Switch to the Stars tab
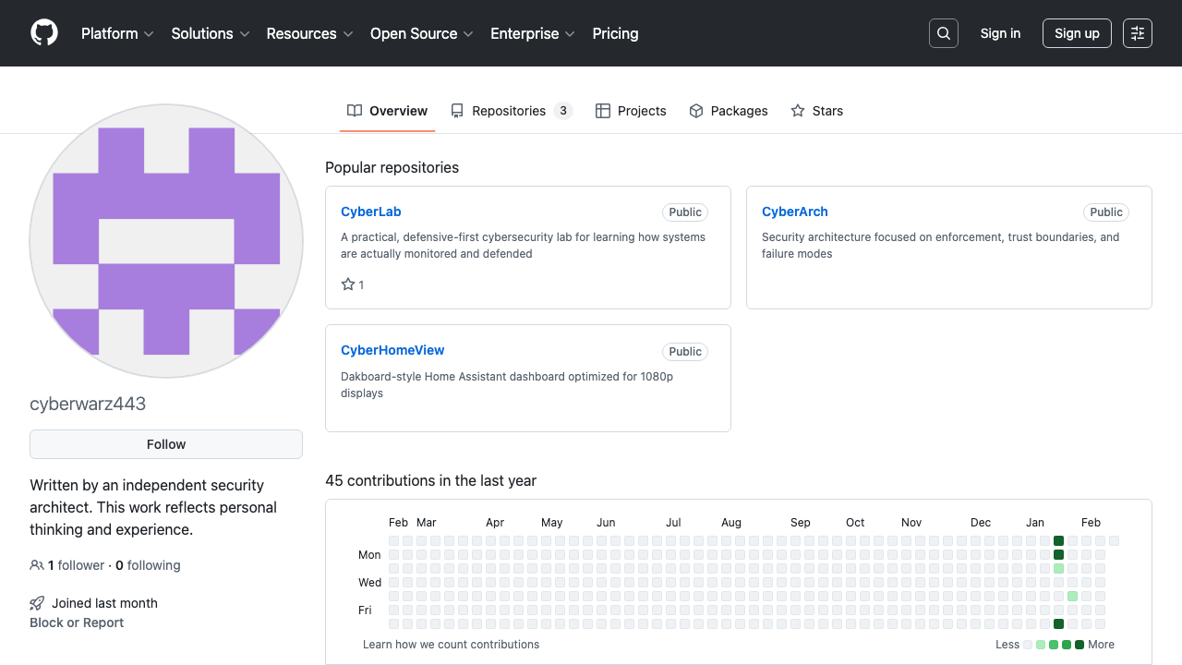The height and width of the screenshot is (665, 1182). 817,111
